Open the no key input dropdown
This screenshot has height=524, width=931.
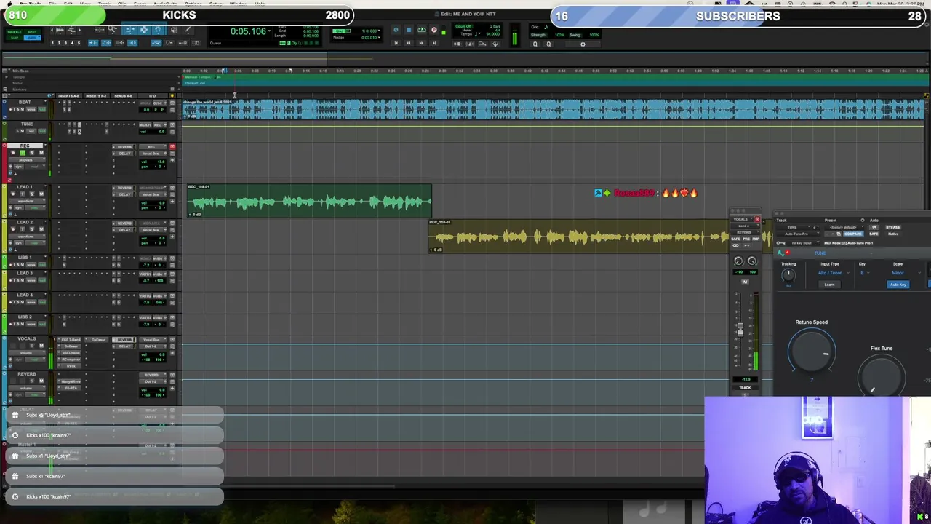click(804, 243)
